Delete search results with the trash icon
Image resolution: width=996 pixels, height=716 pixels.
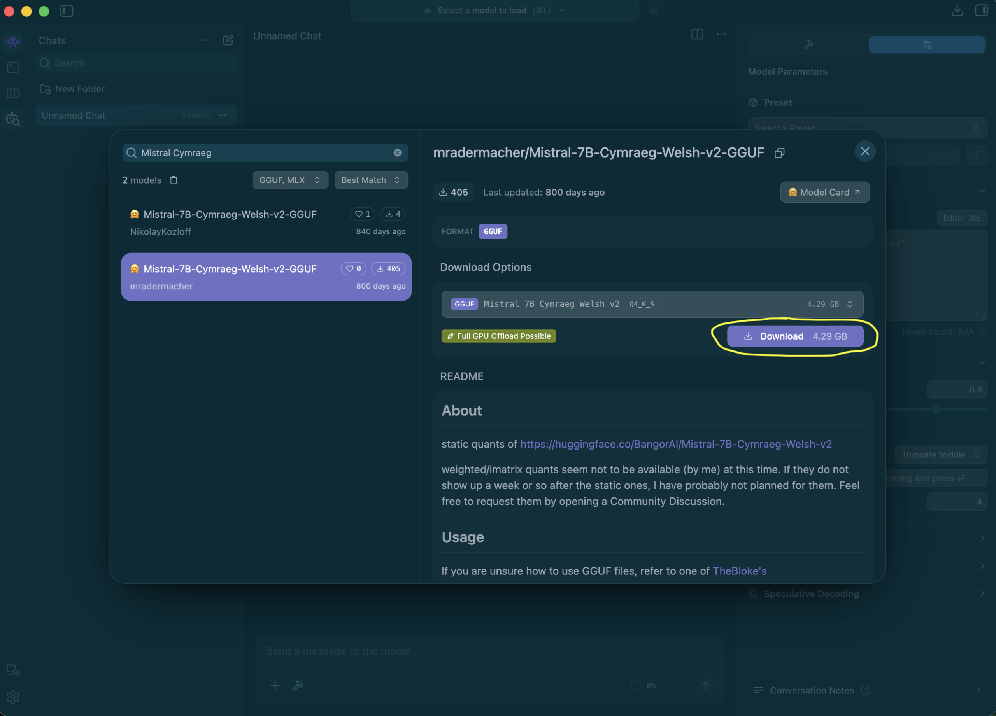(x=174, y=180)
